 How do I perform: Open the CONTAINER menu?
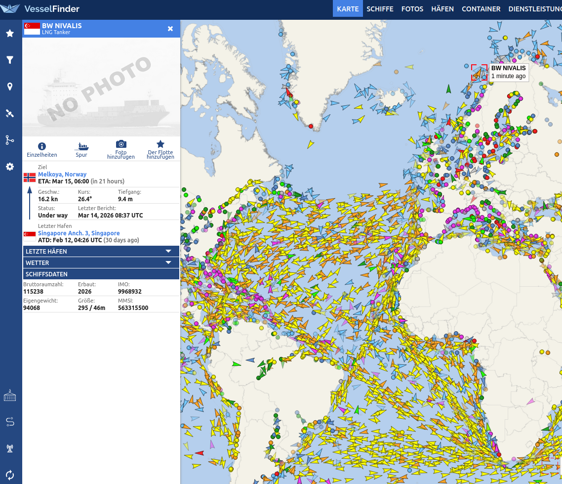pos(481,9)
